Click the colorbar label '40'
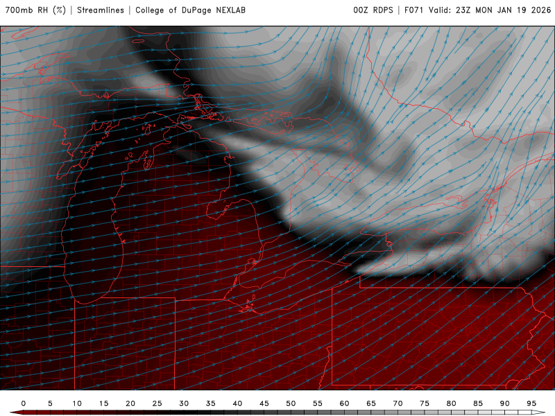 click(x=237, y=404)
